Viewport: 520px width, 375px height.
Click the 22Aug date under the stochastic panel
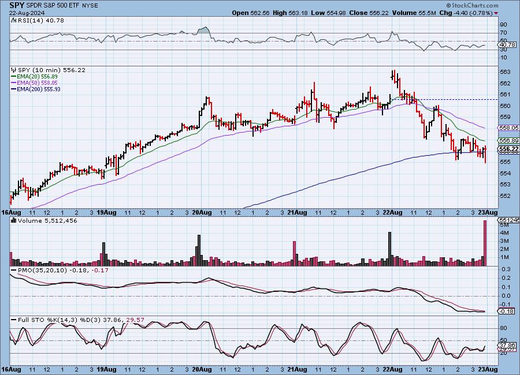[x=392, y=369]
